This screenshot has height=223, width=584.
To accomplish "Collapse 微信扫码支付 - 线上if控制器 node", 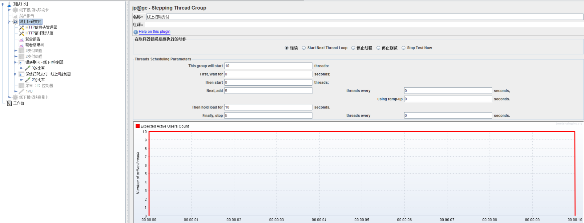I will click(x=15, y=74).
